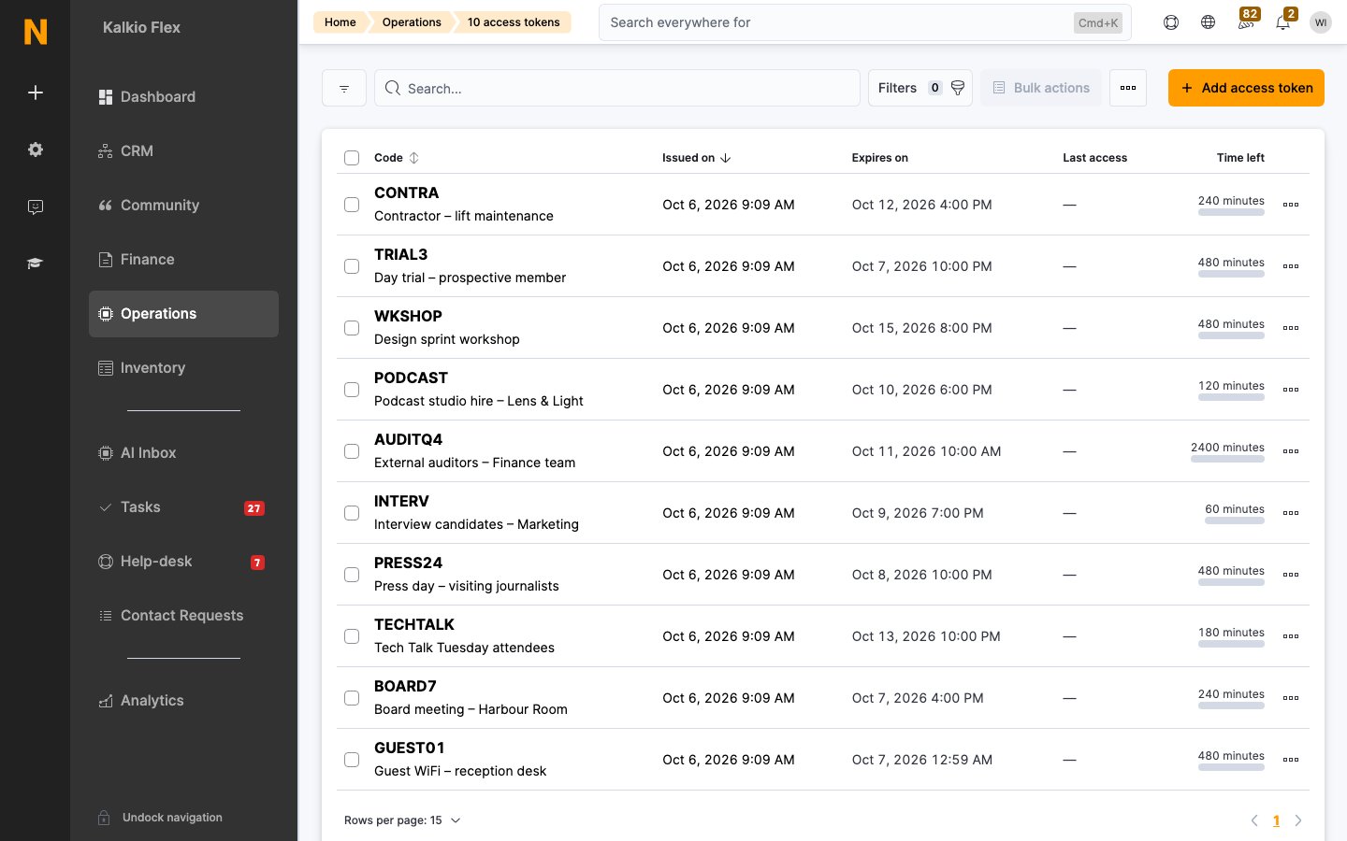Open the Filters dropdown
The image size is (1347, 841).
[920, 88]
